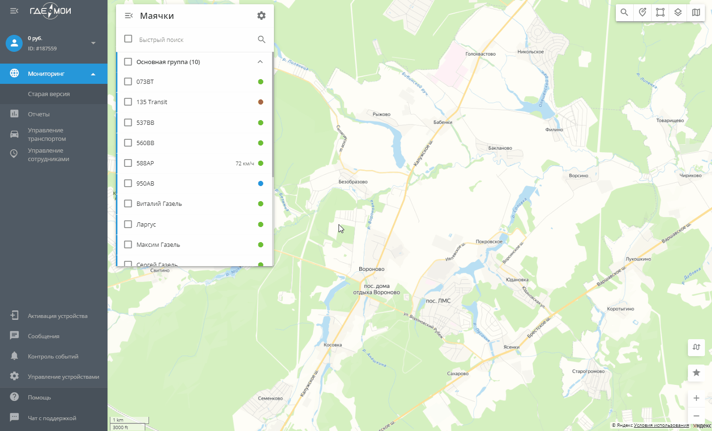Collapse the Мониторинг menu arrow
The width and height of the screenshot is (712, 431).
93,74
